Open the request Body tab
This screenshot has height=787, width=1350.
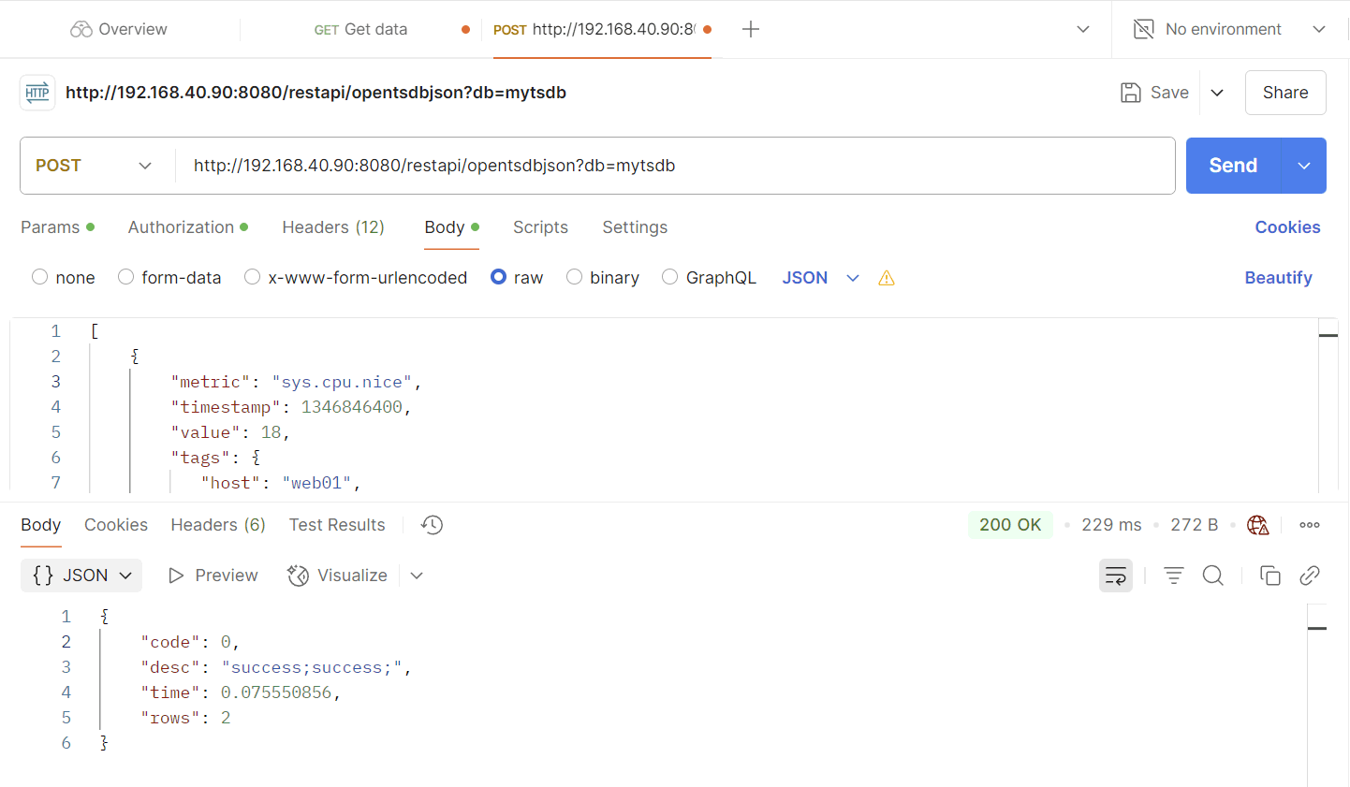(451, 227)
